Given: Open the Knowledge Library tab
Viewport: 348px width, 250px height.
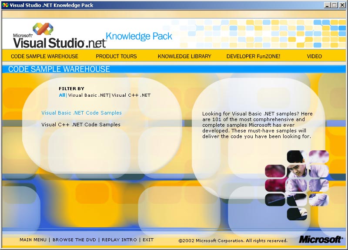Looking at the screenshot, I should tap(184, 56).
